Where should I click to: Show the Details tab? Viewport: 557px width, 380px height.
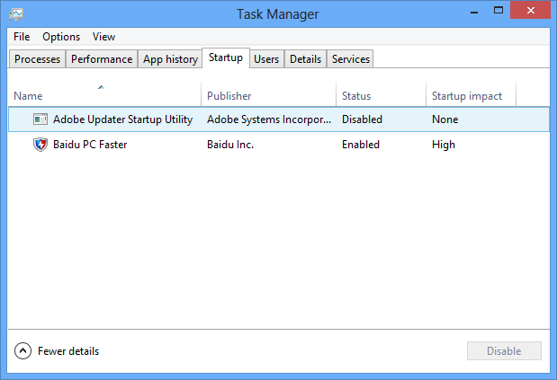click(305, 59)
